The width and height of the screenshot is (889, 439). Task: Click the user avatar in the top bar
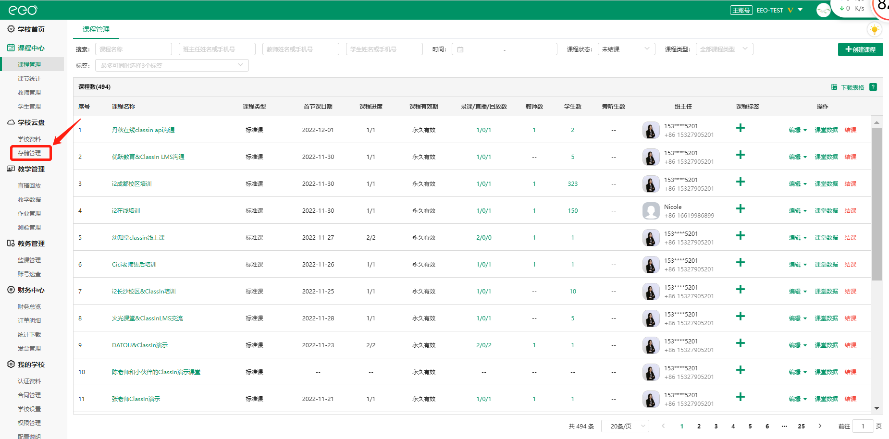(x=823, y=10)
